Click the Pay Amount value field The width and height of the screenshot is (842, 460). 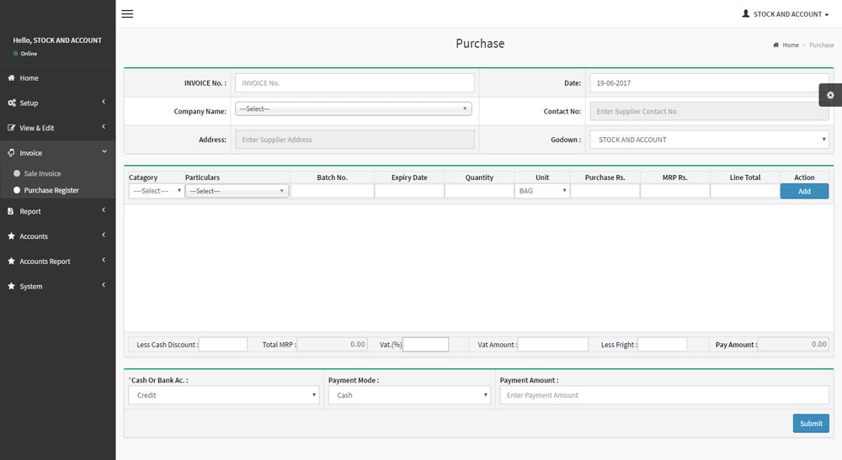click(793, 344)
